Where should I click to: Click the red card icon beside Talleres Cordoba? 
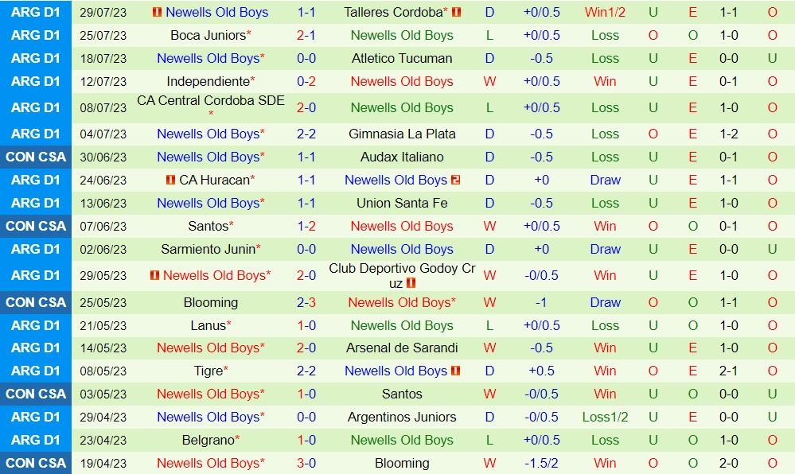[456, 13]
